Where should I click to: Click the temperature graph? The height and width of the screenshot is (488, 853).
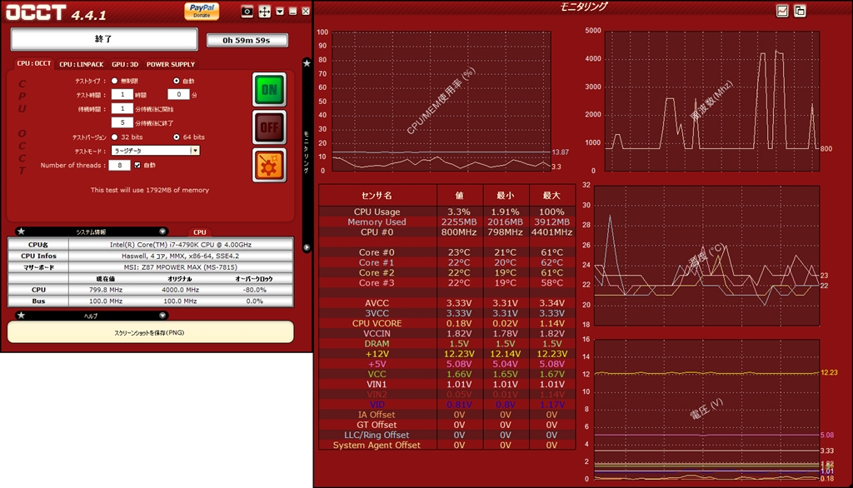(706, 255)
